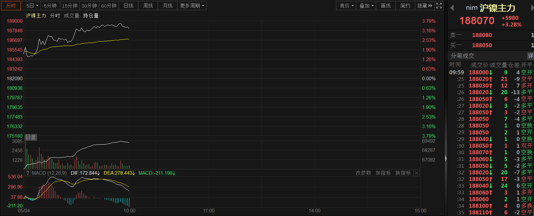
Task: Close the MACD indicator panel
Action: coord(417,173)
